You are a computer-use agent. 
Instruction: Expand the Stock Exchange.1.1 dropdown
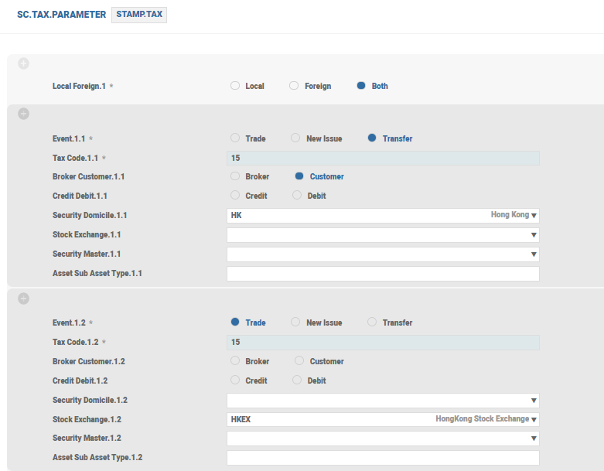(x=534, y=235)
